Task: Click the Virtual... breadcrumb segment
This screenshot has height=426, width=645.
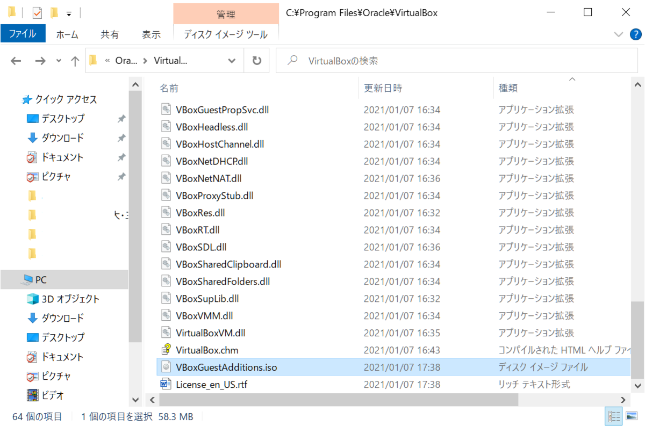Action: tap(170, 61)
